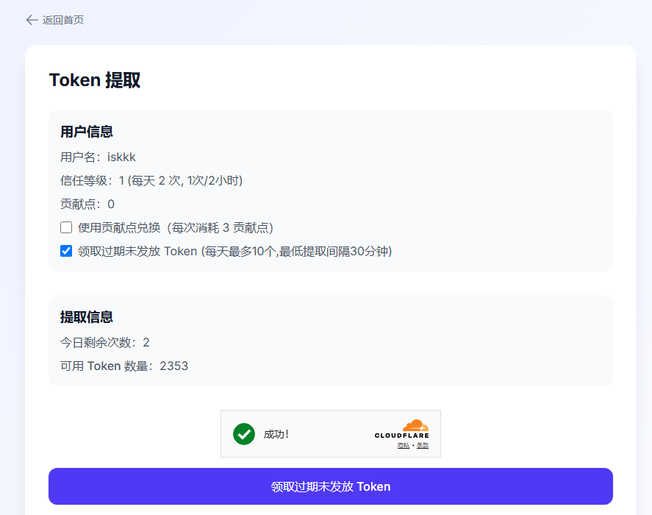Click the Cloudflare verification widget
The image size is (652, 515).
click(331, 433)
